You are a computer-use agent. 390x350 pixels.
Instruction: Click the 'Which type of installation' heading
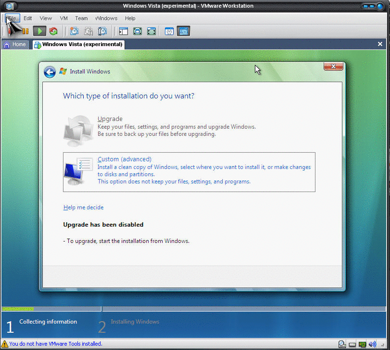[x=128, y=96]
